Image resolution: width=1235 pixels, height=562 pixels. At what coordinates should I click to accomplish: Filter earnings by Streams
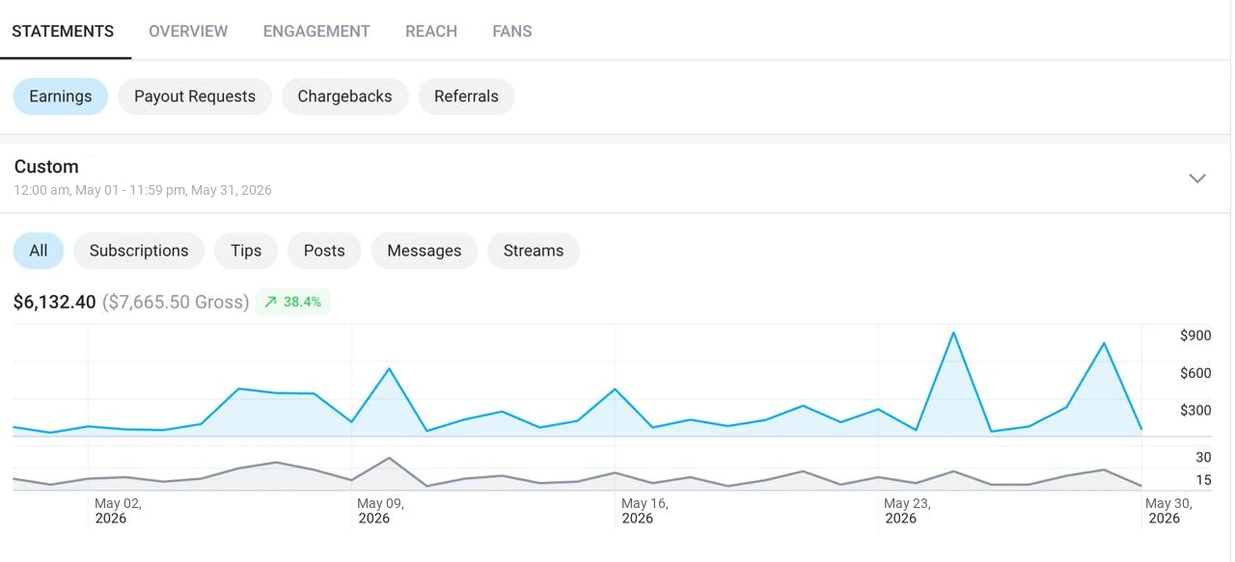click(534, 251)
